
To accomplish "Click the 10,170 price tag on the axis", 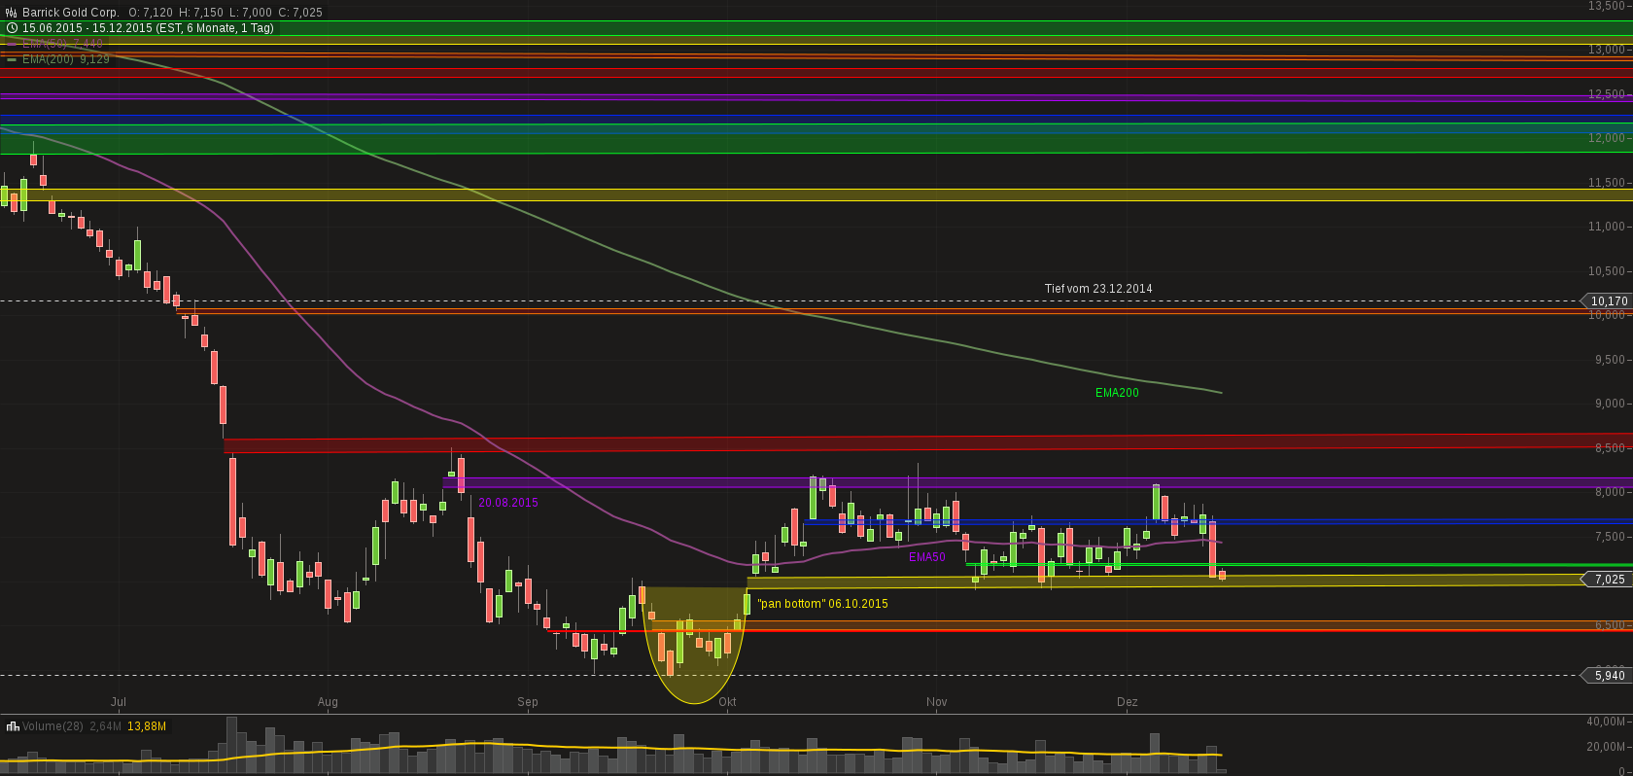I will (1609, 301).
